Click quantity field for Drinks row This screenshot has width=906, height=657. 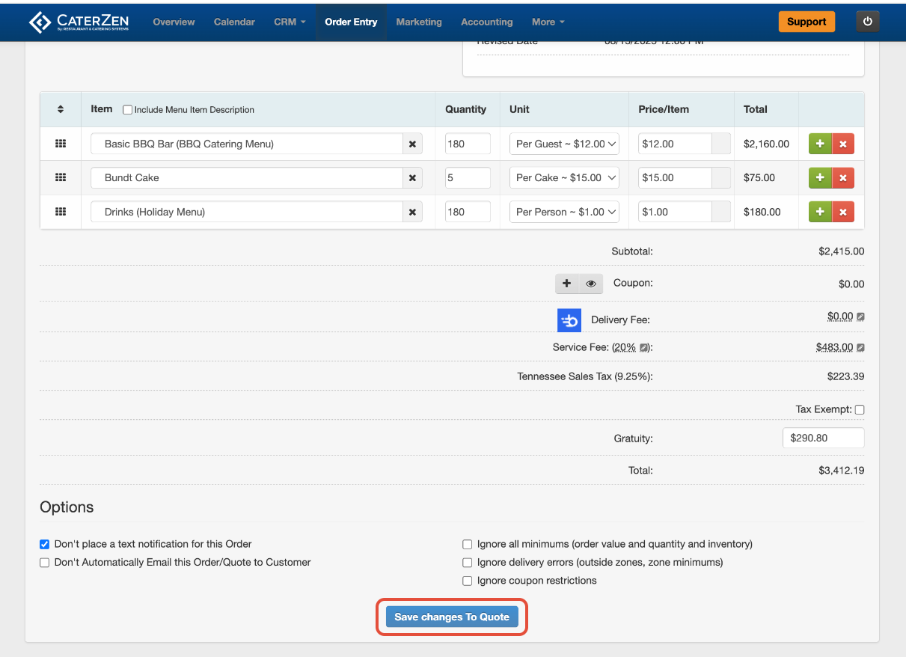pos(468,212)
